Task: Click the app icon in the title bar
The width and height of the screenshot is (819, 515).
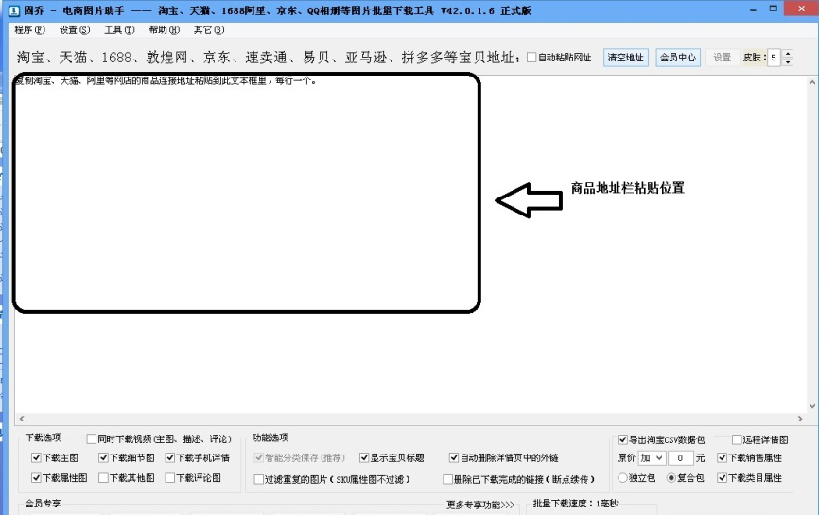Action: point(14,10)
